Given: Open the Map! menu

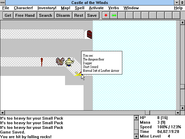Looking at the screenshot, I should point(66,8).
